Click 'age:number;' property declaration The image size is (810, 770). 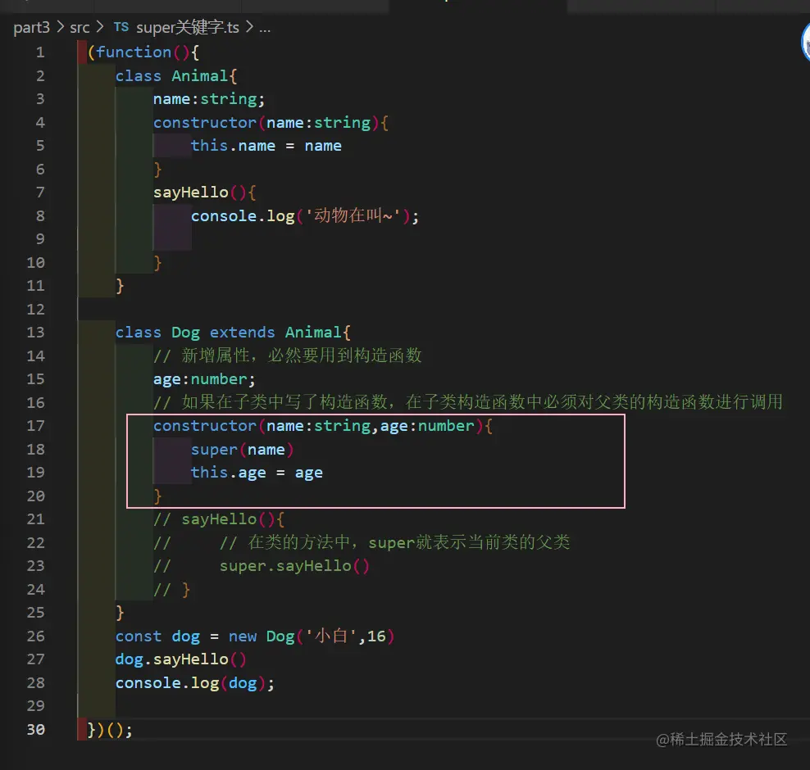click(x=204, y=379)
